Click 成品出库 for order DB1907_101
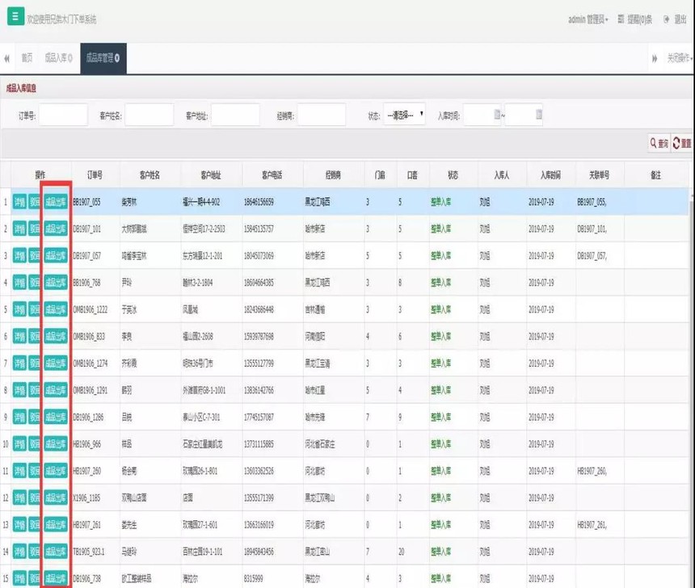Viewport: 695px width, 588px height. coord(56,229)
